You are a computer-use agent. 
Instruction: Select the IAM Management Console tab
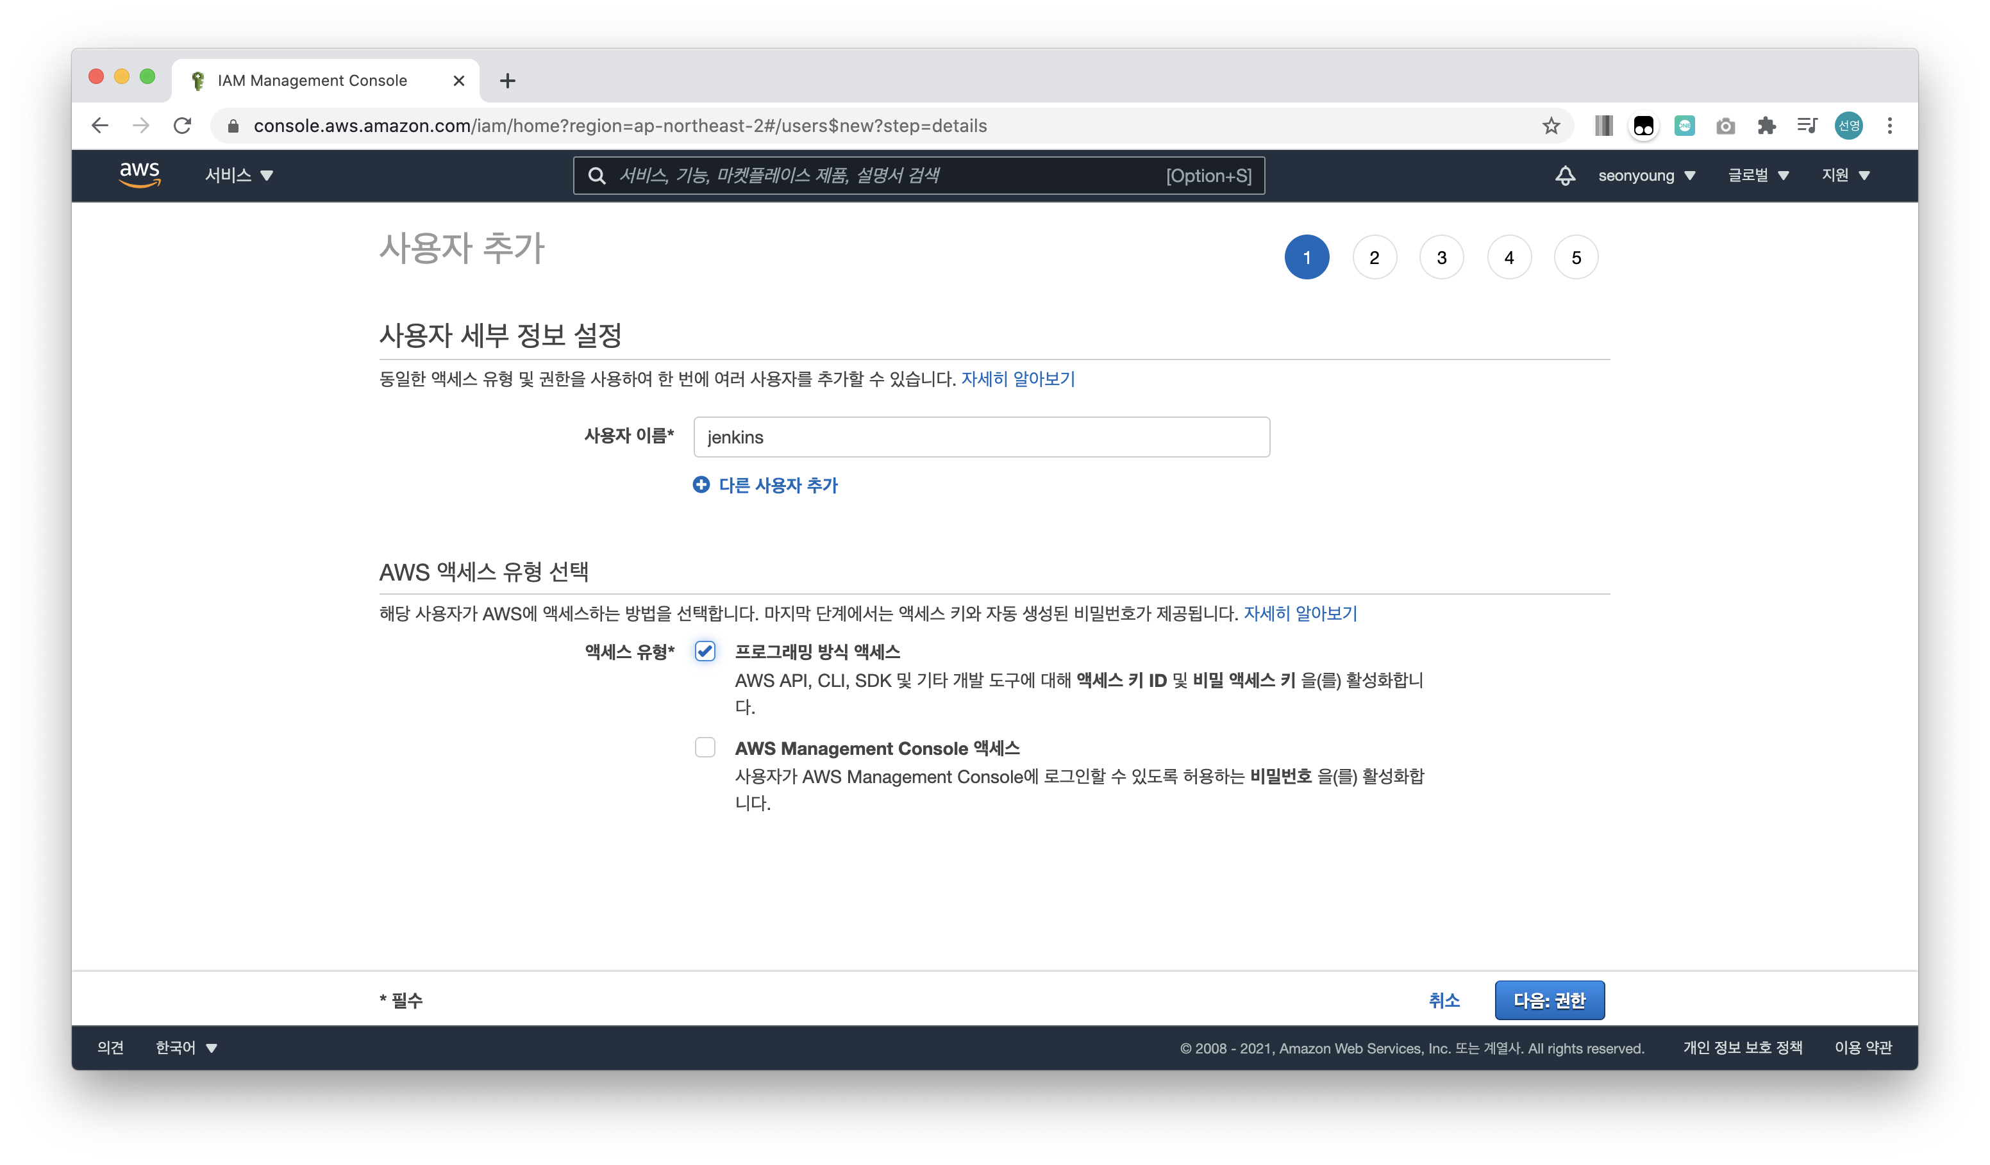pyautogui.click(x=313, y=81)
